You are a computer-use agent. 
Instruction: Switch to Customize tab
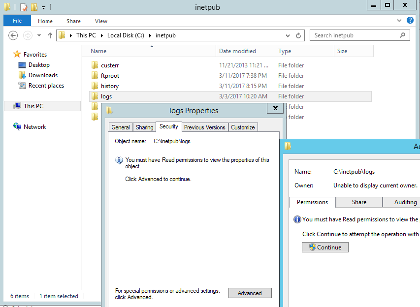tap(243, 127)
